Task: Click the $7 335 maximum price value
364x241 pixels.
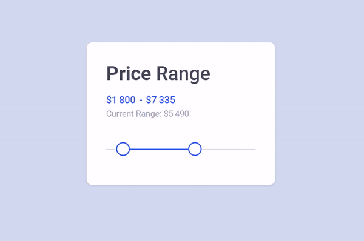Action: click(x=161, y=100)
